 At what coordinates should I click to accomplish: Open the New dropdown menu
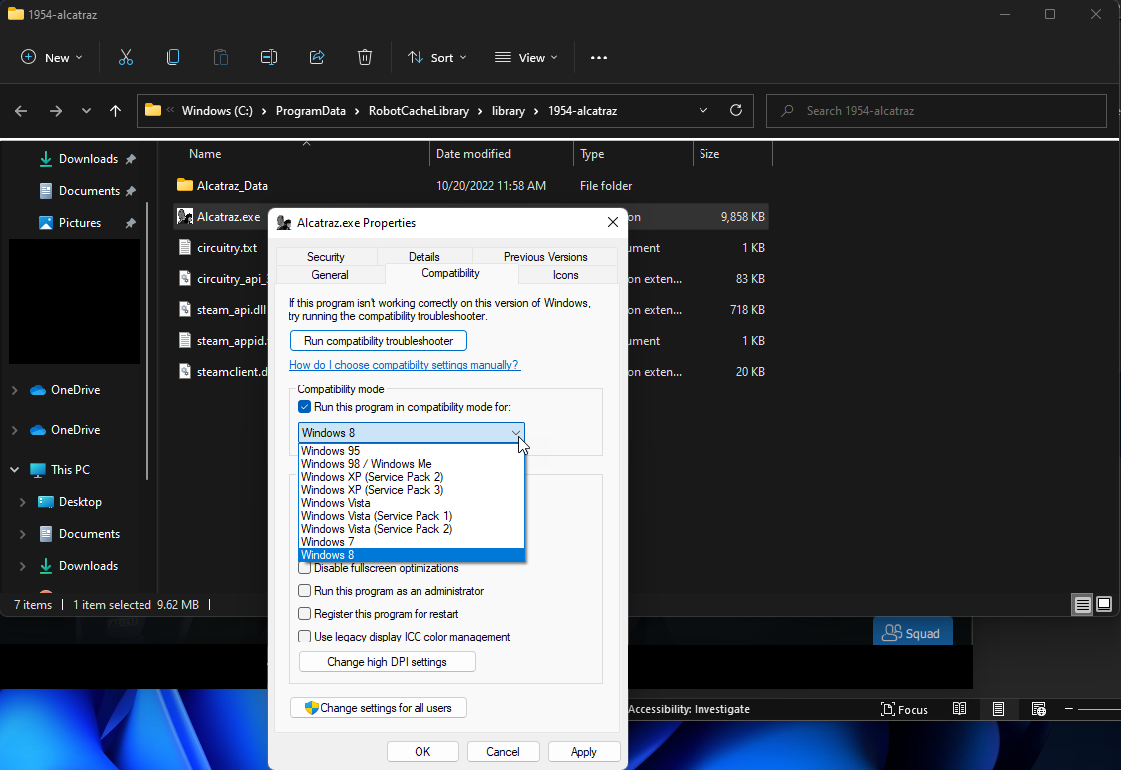tap(52, 57)
